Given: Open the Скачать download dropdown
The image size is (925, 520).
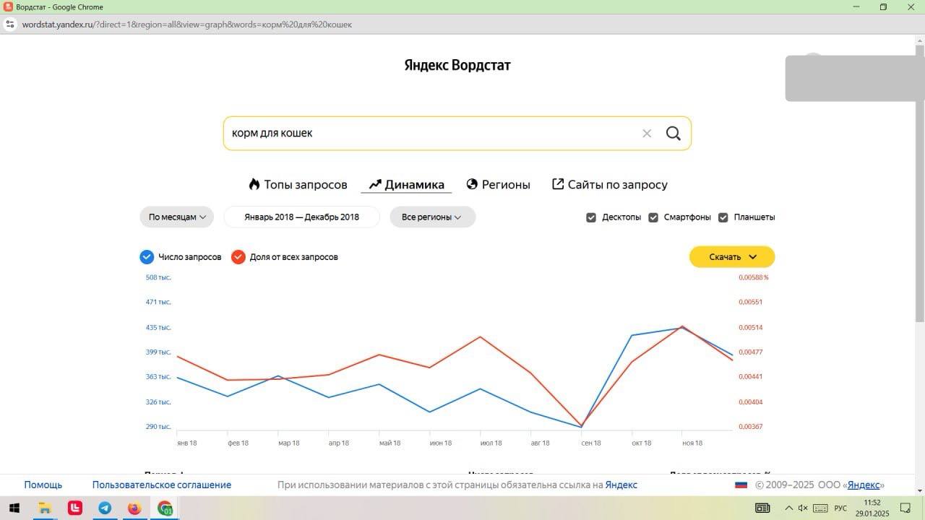Looking at the screenshot, I should coord(731,257).
